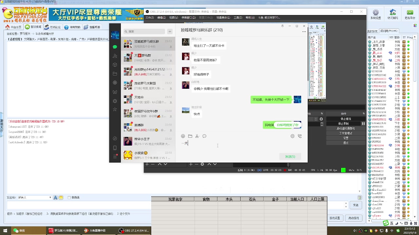The image size is (419, 235).
Task: Open OBS 视图(V) menu
Action: [173, 18]
